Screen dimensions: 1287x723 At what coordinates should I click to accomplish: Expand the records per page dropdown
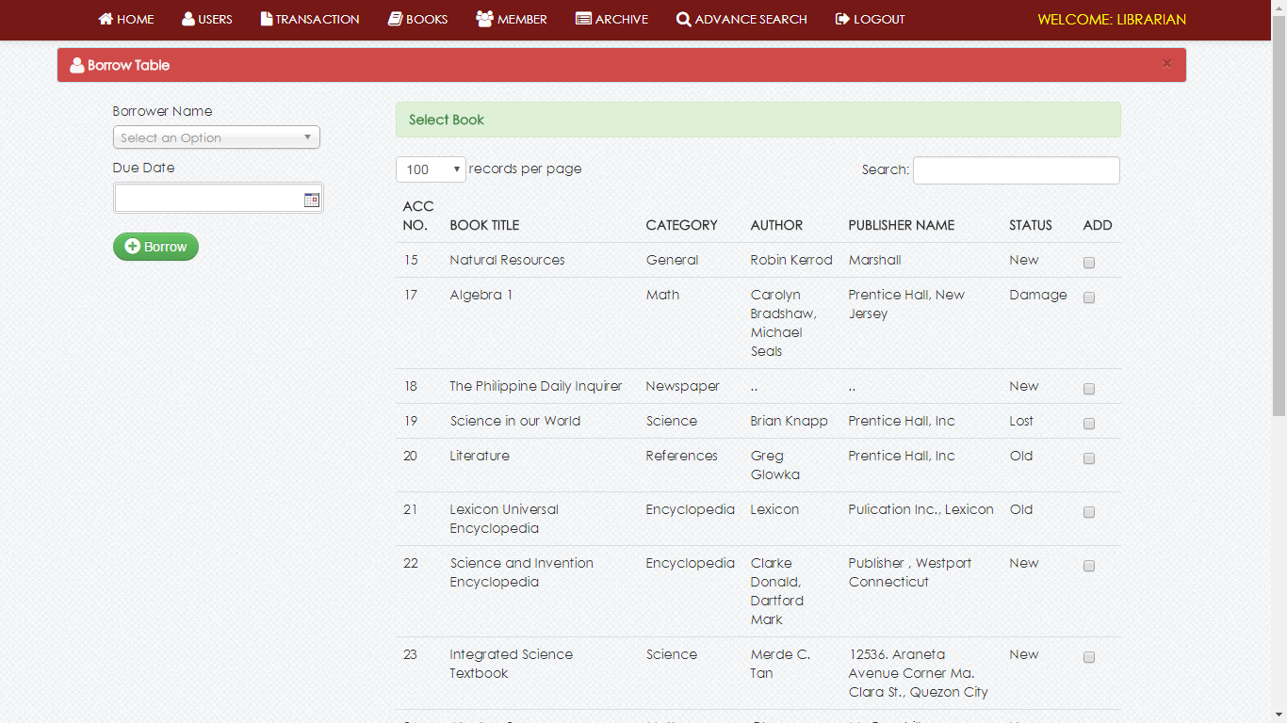[431, 169]
